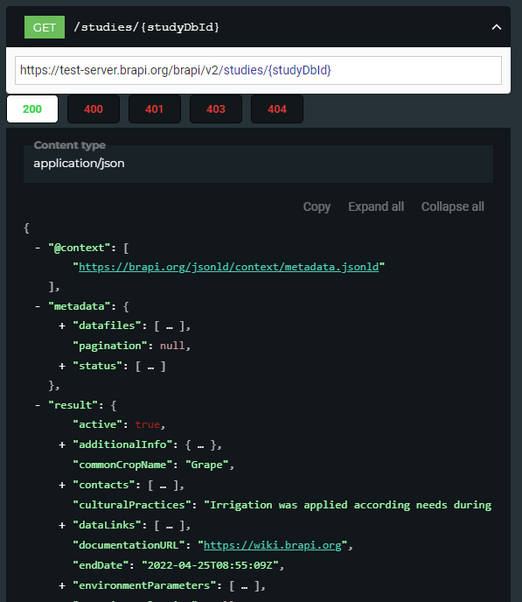522x602 pixels.
Task: Open the application/json content type selector
Action: tap(258, 164)
